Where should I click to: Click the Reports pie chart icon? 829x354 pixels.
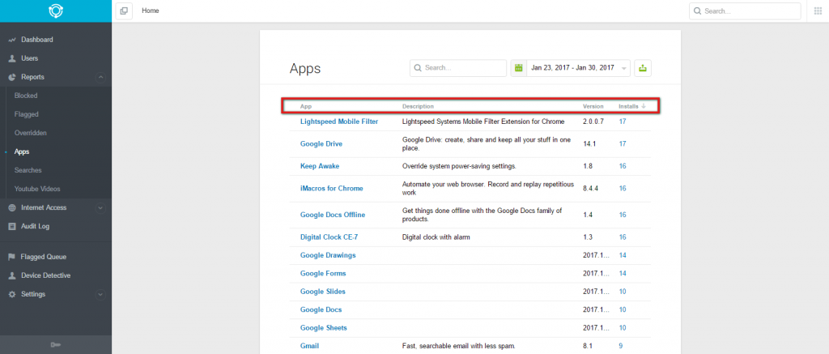(x=12, y=77)
